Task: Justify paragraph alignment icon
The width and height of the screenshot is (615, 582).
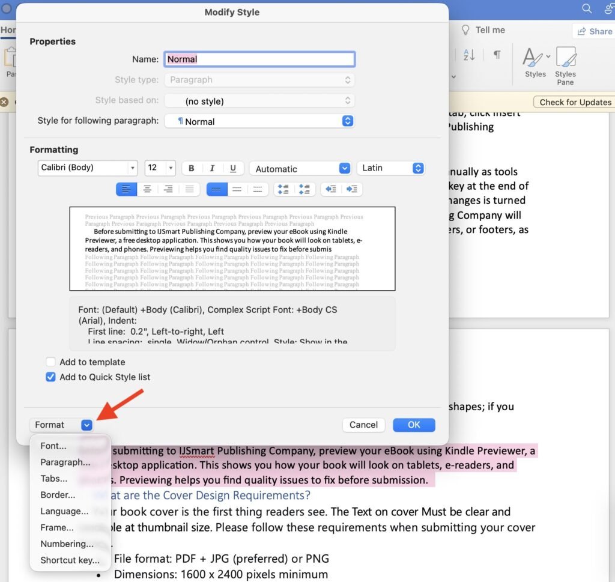Action: [189, 189]
